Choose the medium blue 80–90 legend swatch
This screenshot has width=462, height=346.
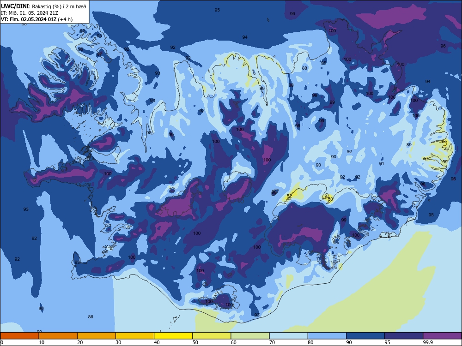click(x=327, y=336)
